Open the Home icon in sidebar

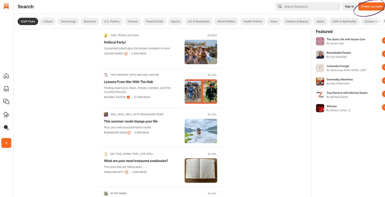(x=6, y=76)
